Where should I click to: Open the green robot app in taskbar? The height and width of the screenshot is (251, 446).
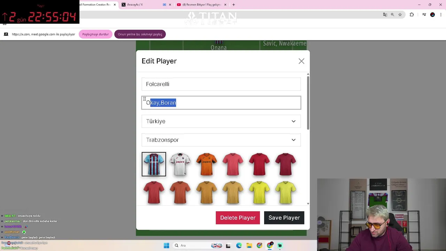(x=280, y=245)
